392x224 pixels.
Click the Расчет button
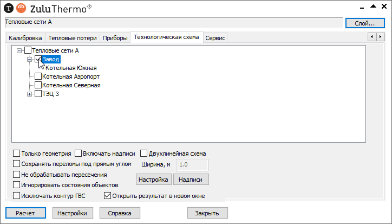pyautogui.click(x=25, y=213)
